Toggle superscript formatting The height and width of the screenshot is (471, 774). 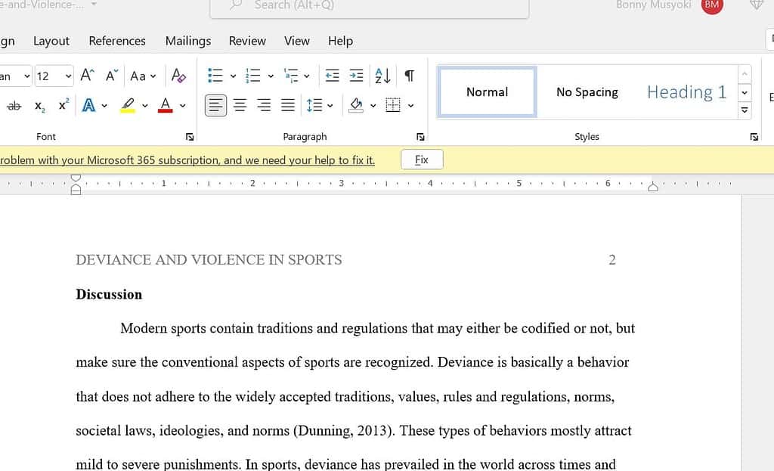point(63,105)
